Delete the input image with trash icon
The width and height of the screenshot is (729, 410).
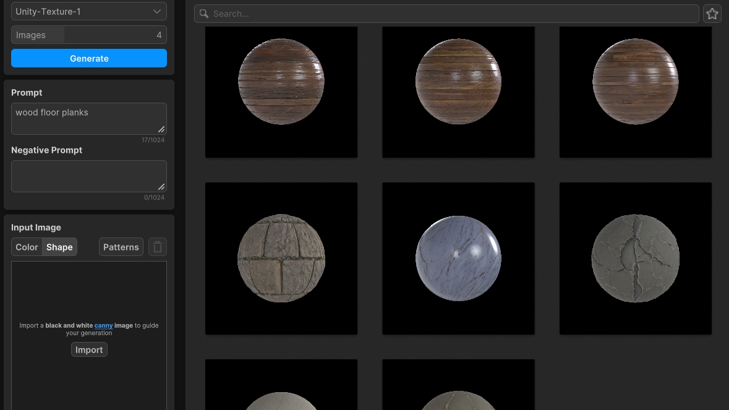[158, 247]
